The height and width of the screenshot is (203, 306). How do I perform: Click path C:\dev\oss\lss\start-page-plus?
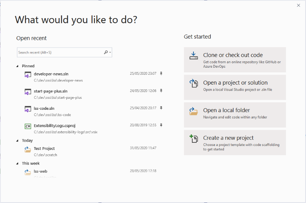(58, 98)
